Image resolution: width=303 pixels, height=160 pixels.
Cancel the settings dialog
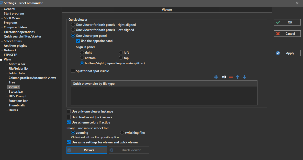pos(287,33)
